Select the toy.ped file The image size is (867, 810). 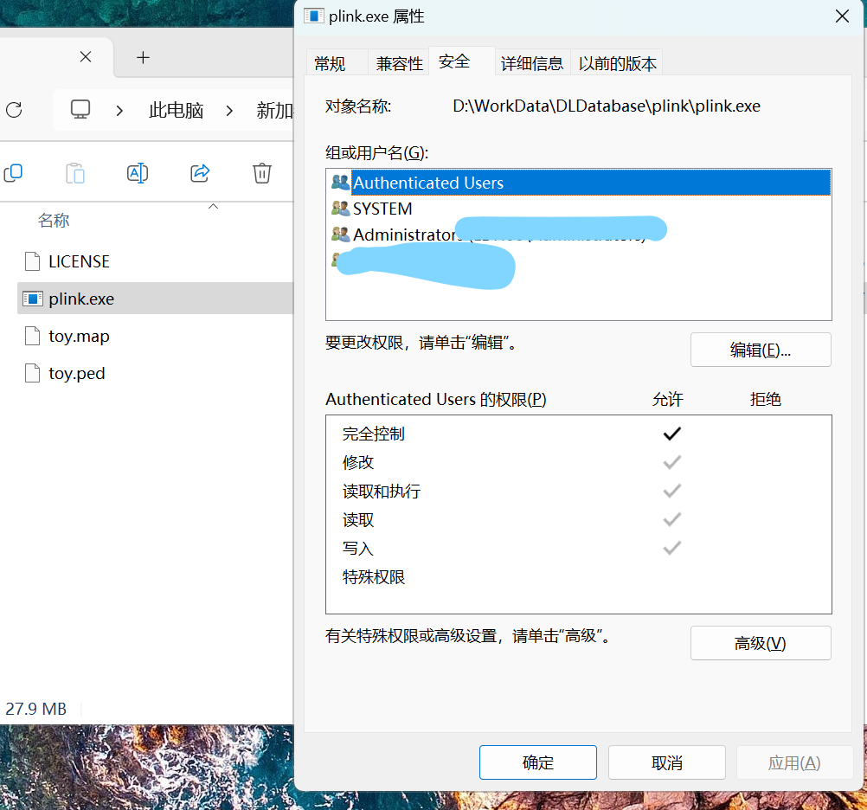[x=76, y=374]
